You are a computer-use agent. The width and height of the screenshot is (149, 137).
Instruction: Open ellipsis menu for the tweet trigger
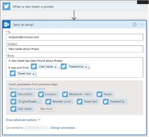tap(142, 7)
